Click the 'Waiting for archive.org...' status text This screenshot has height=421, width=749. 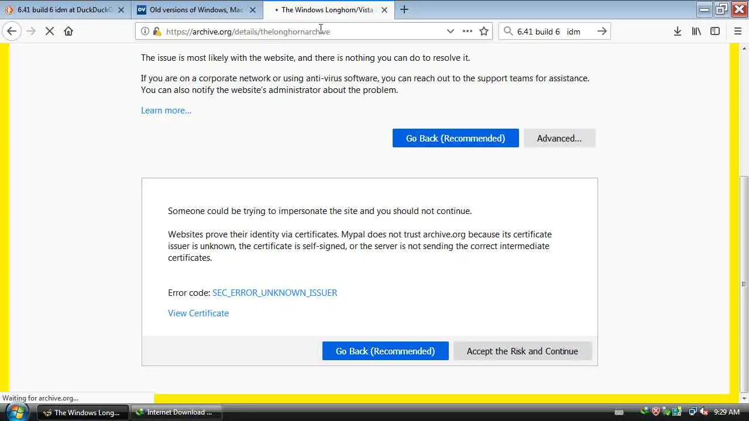pos(40,398)
